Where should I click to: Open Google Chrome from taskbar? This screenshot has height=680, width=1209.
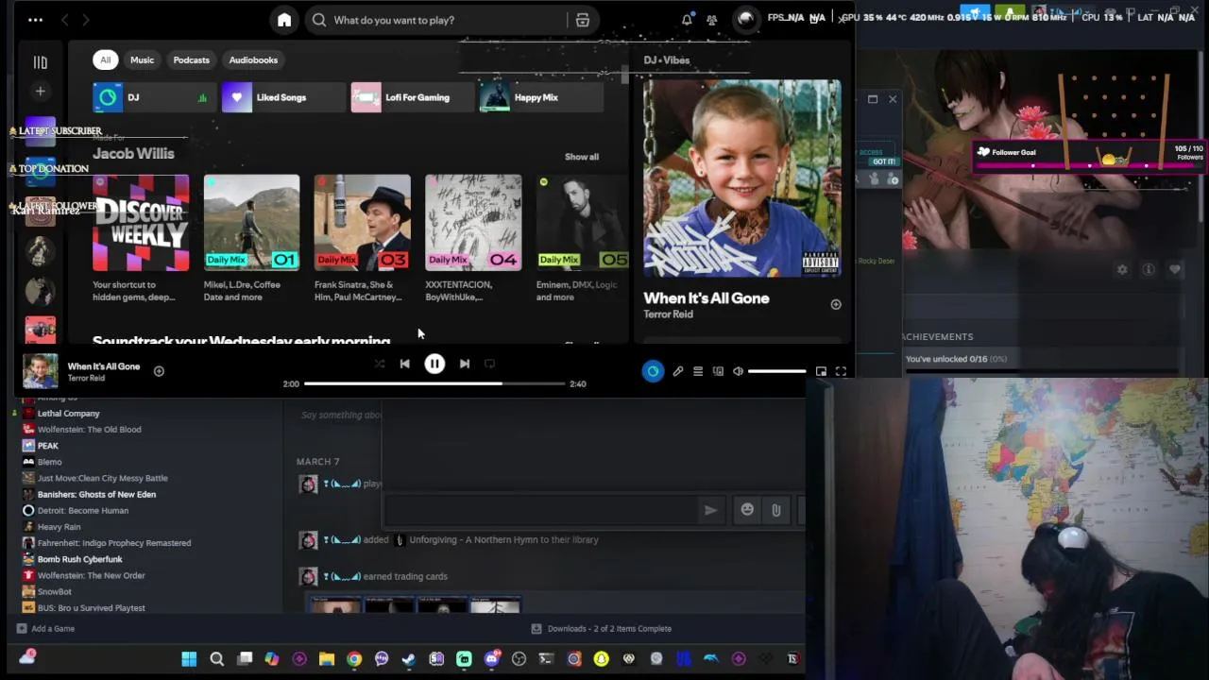point(354,658)
